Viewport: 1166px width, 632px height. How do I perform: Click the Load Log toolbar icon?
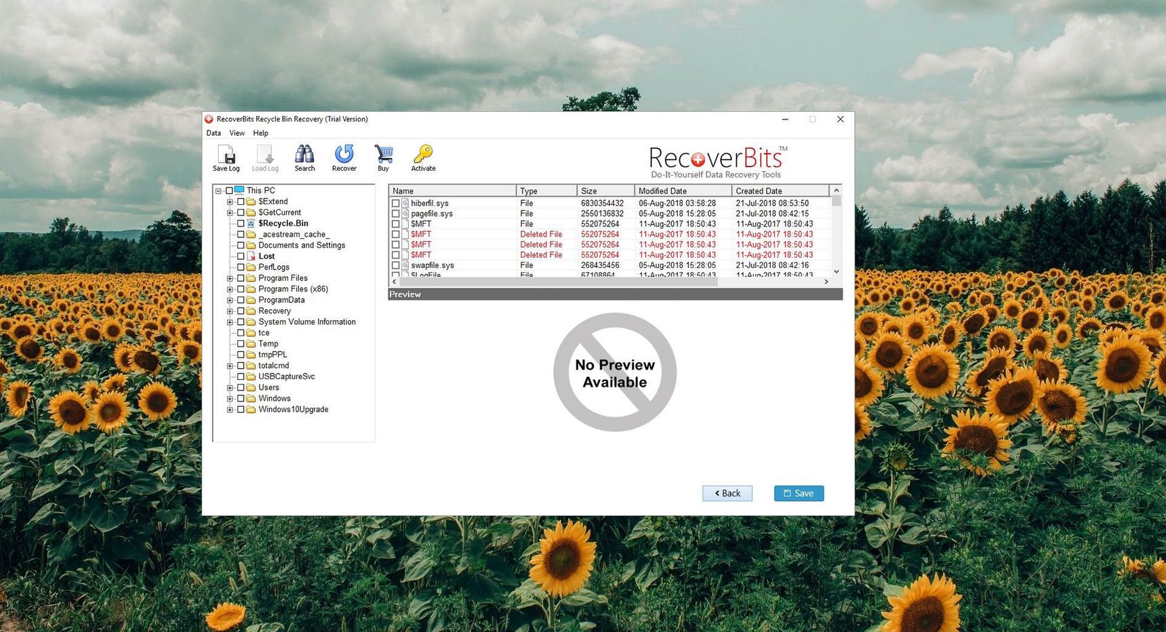pos(265,155)
